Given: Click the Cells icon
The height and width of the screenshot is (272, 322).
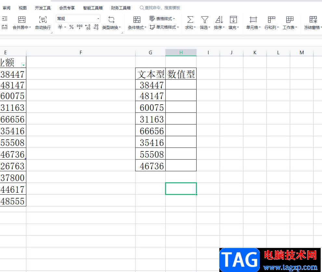Looking at the screenshot, I should pyautogui.click(x=253, y=20).
